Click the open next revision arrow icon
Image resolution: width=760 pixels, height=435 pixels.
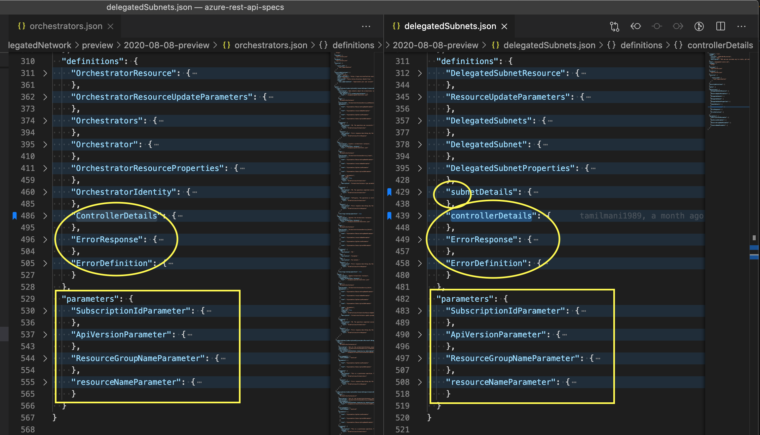coord(678,26)
